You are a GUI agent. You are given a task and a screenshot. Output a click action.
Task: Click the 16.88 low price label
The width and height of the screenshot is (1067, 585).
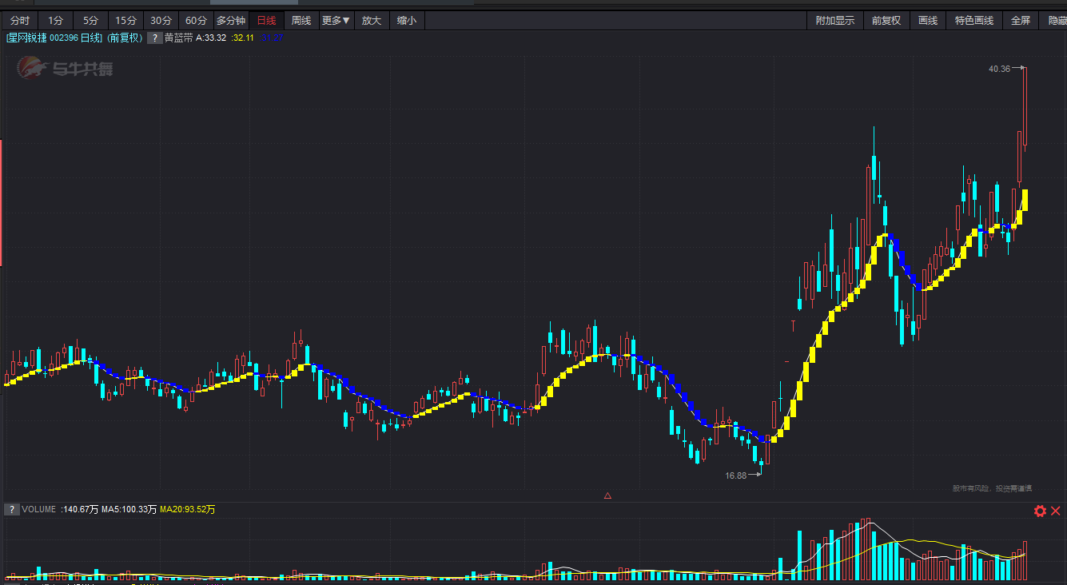pos(735,476)
